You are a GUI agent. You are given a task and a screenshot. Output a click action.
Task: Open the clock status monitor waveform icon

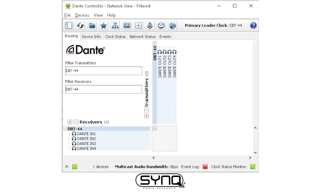(127, 26)
